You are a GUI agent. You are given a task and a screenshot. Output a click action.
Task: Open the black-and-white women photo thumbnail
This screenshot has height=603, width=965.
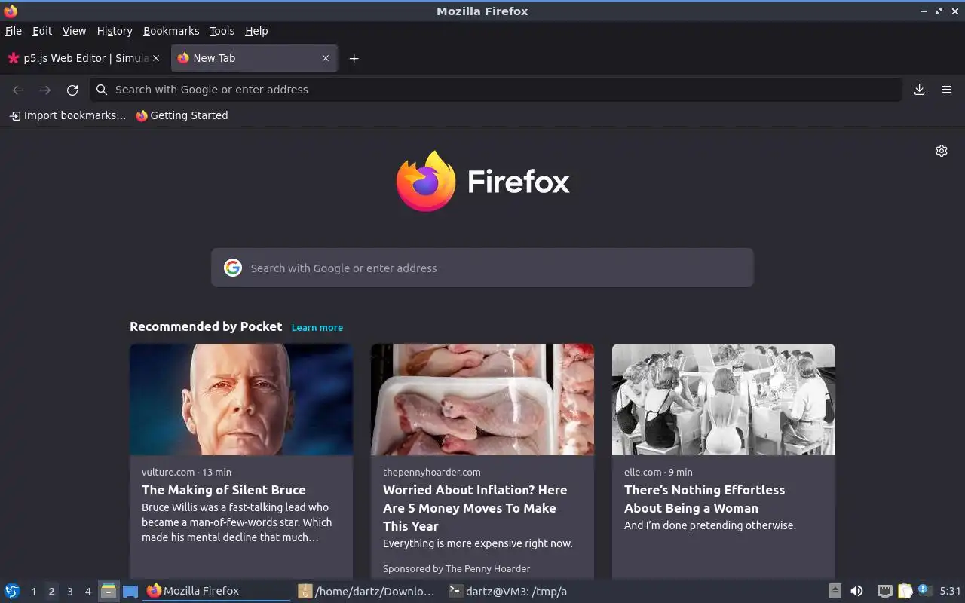[x=724, y=399]
